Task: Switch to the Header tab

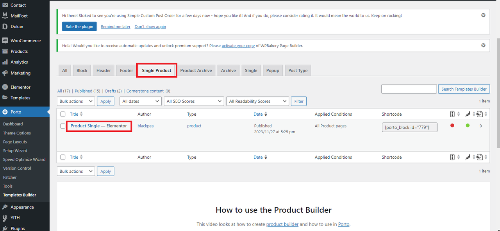Action: click(104, 70)
